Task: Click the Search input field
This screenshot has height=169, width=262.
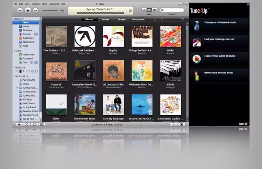Action: click(x=172, y=10)
